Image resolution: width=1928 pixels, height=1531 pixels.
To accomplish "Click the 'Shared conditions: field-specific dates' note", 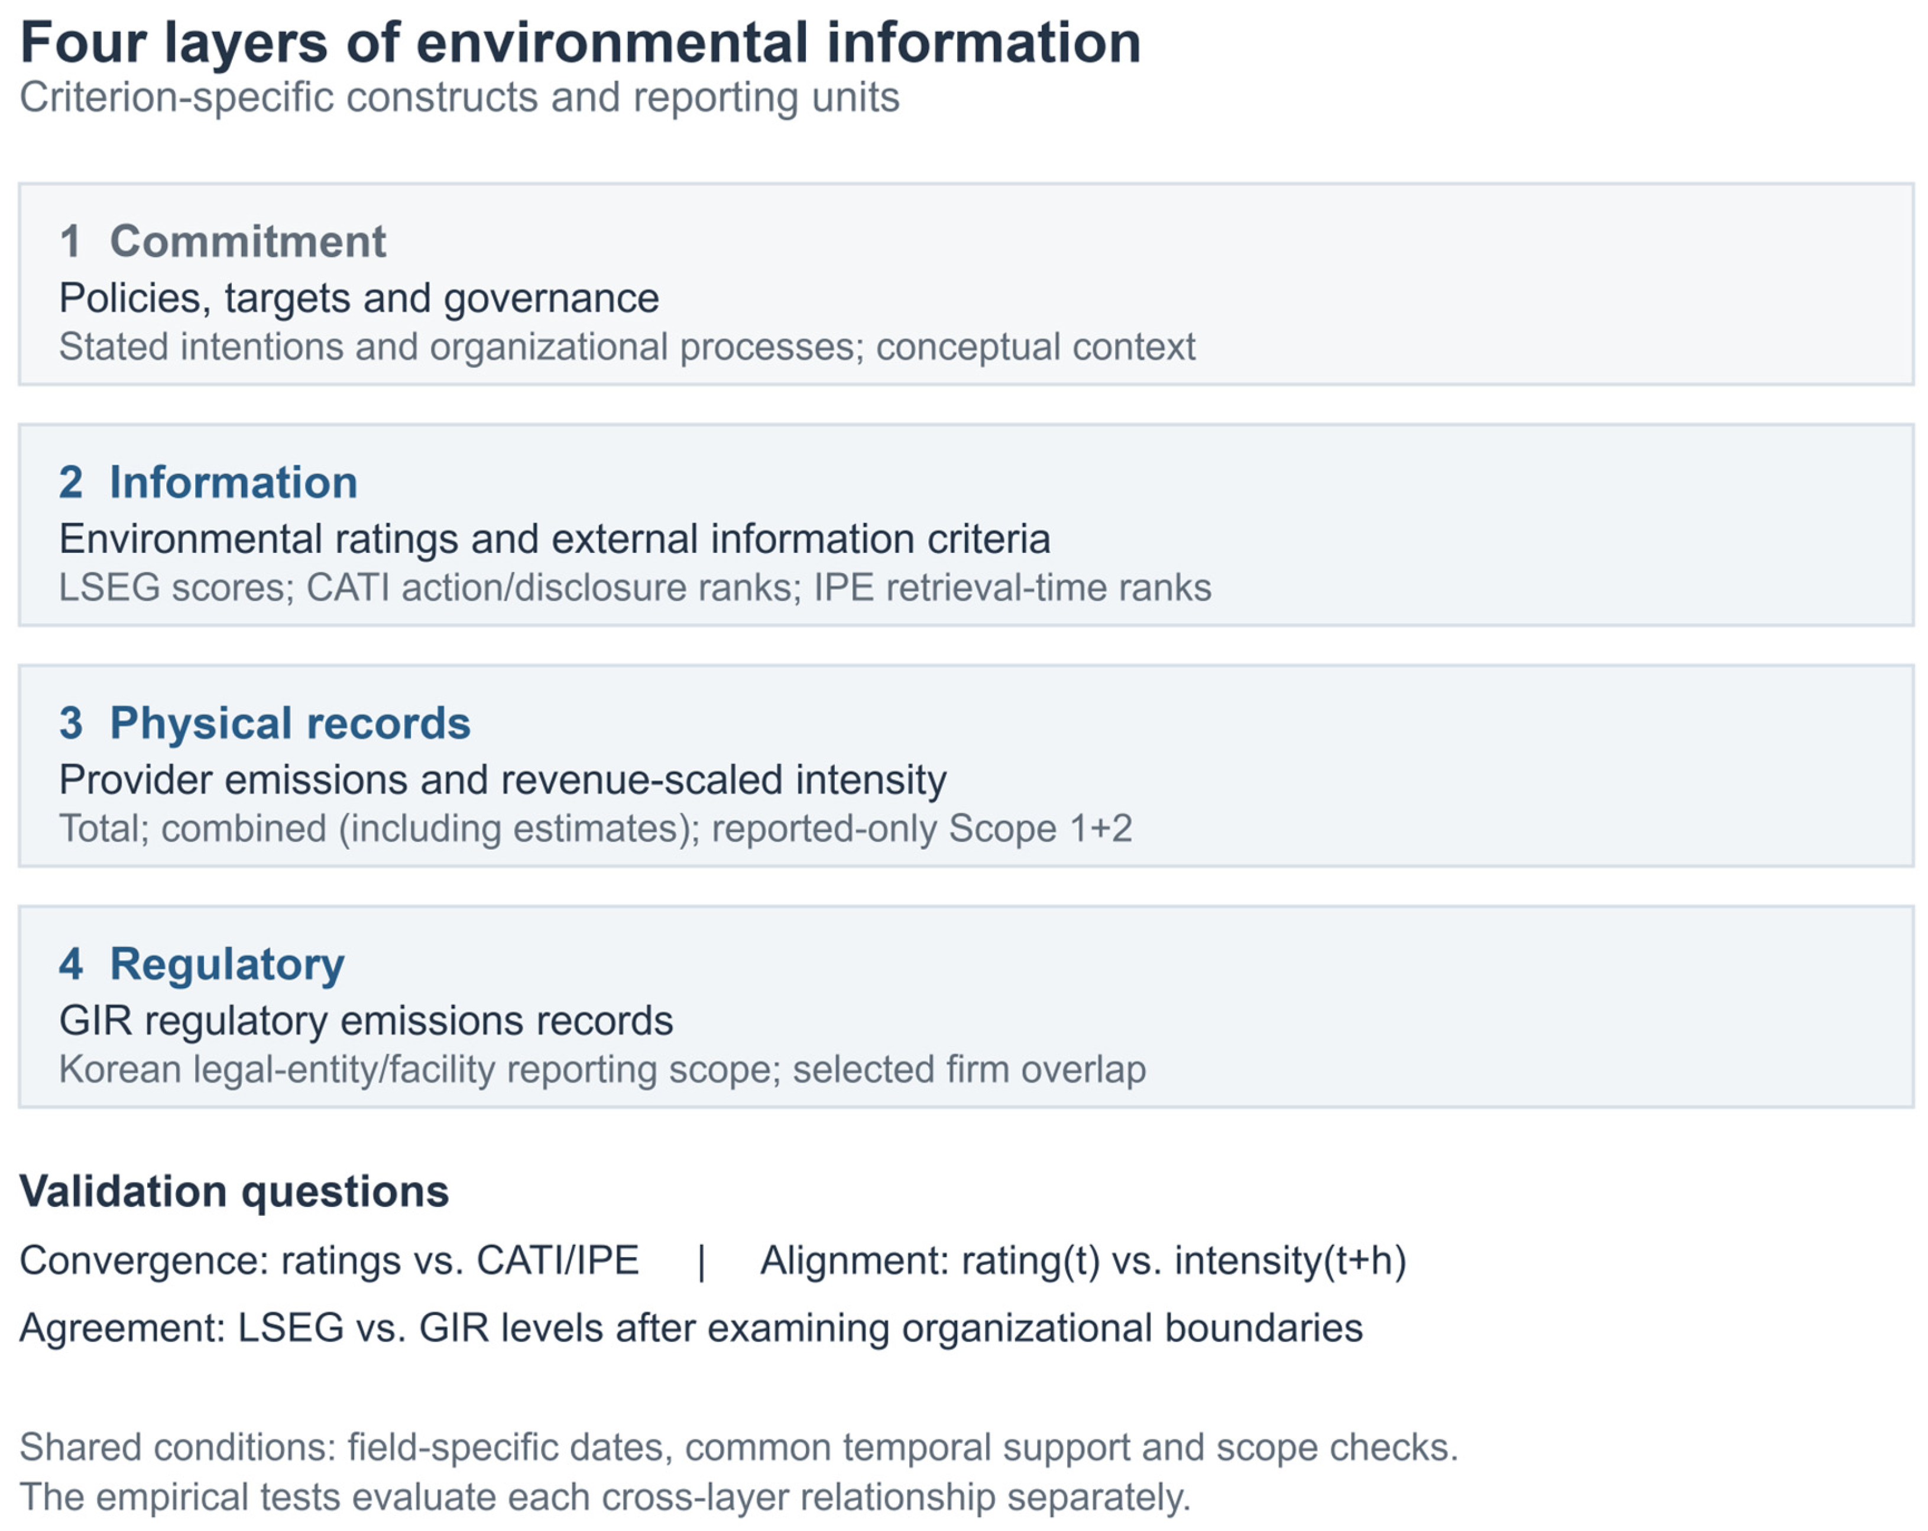I will click(x=738, y=1448).
